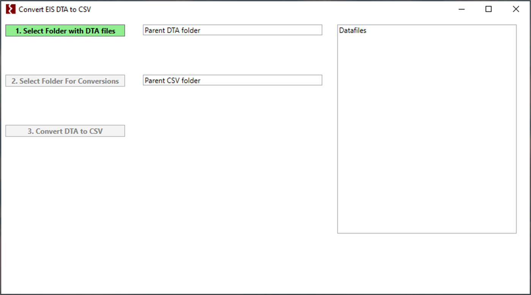
Task: Maximize the application window
Action: point(488,9)
